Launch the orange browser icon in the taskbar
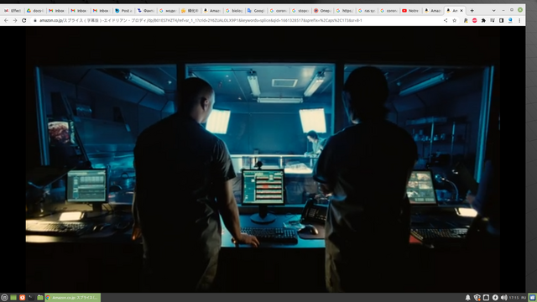537x302 pixels. pyautogui.click(x=23, y=298)
